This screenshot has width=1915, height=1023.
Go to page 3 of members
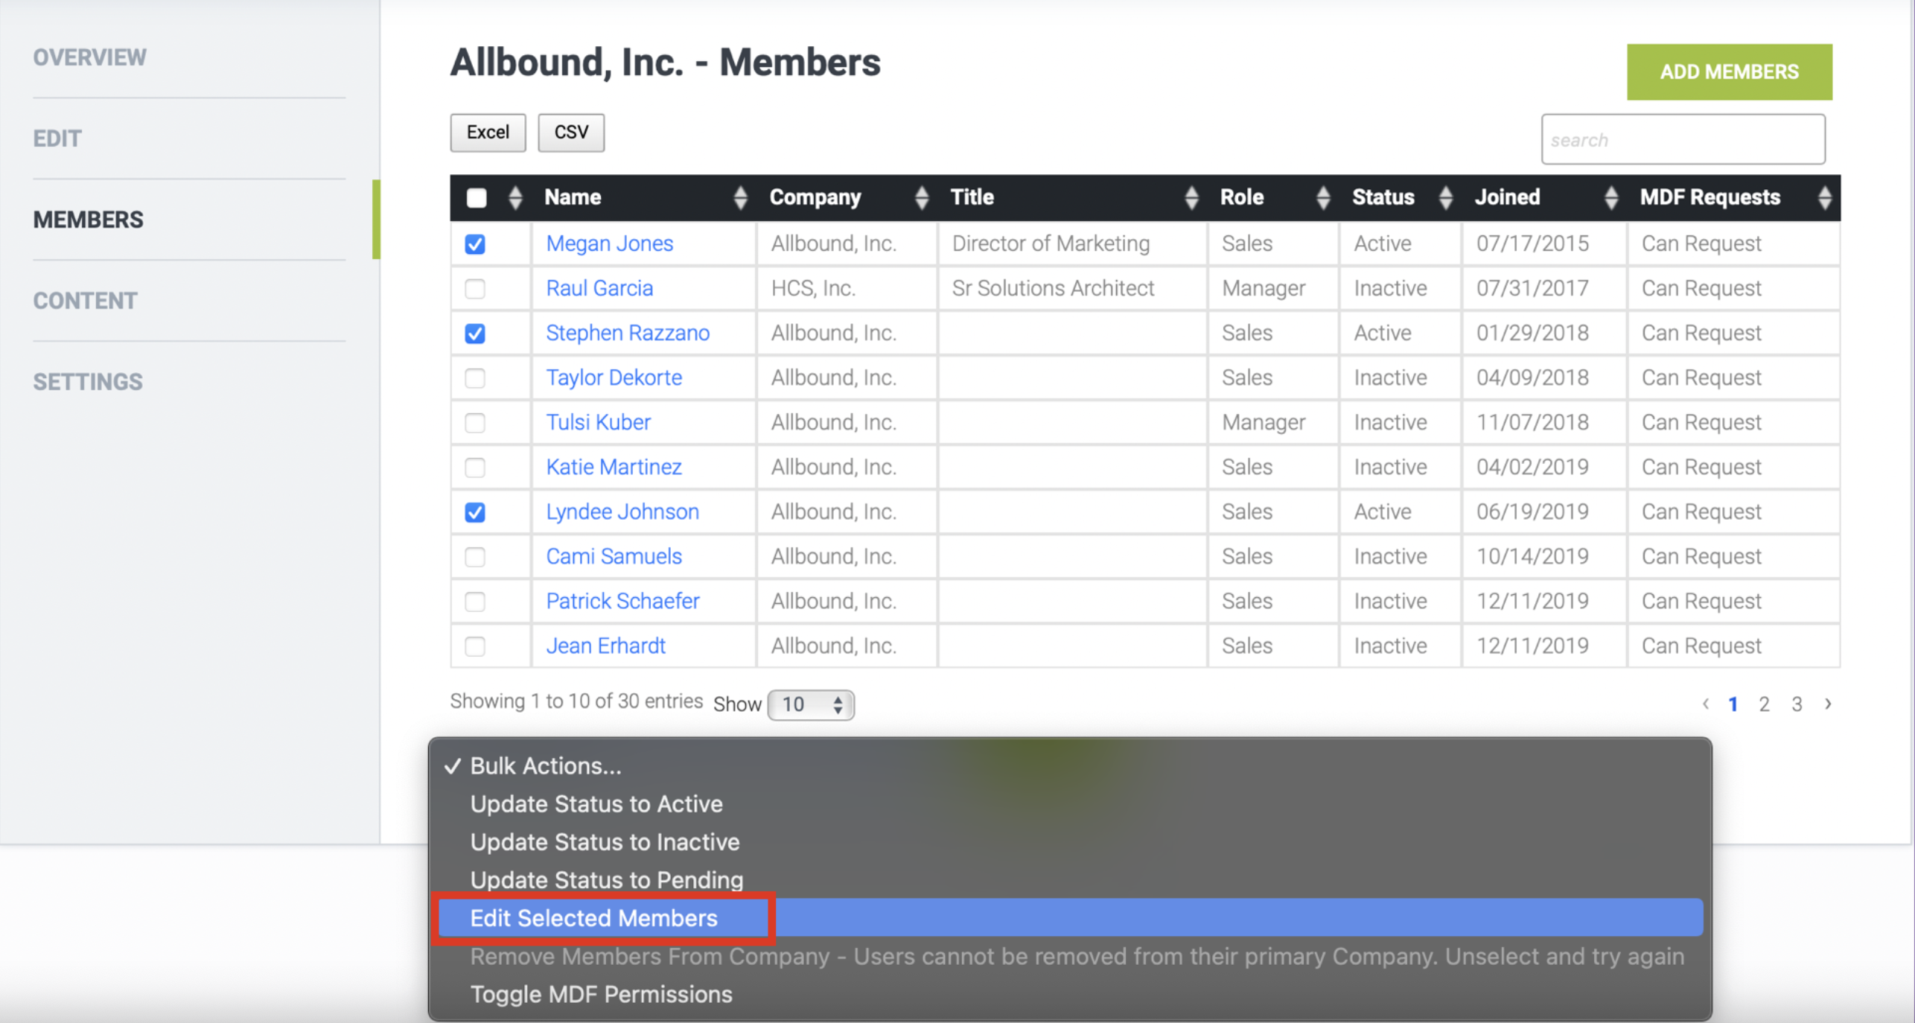[1797, 704]
